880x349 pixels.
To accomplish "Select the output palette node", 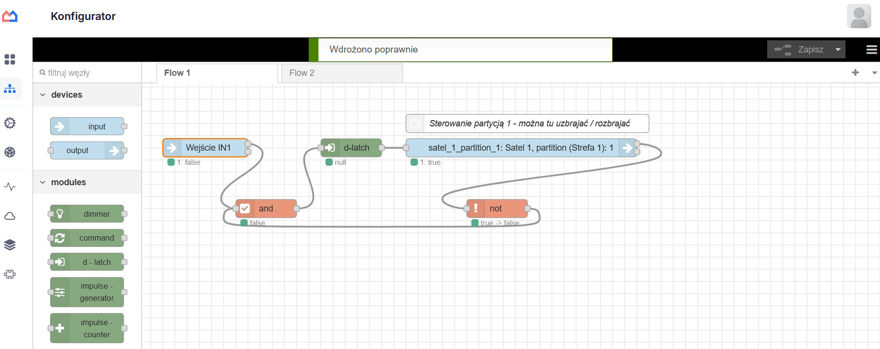I will coord(87,151).
